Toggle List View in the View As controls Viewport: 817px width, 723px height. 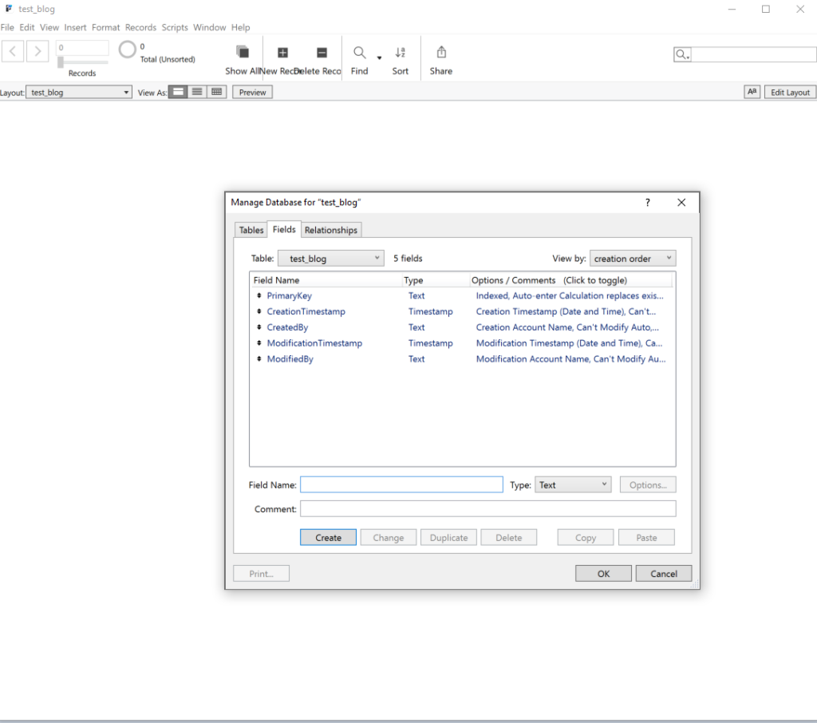(x=196, y=91)
